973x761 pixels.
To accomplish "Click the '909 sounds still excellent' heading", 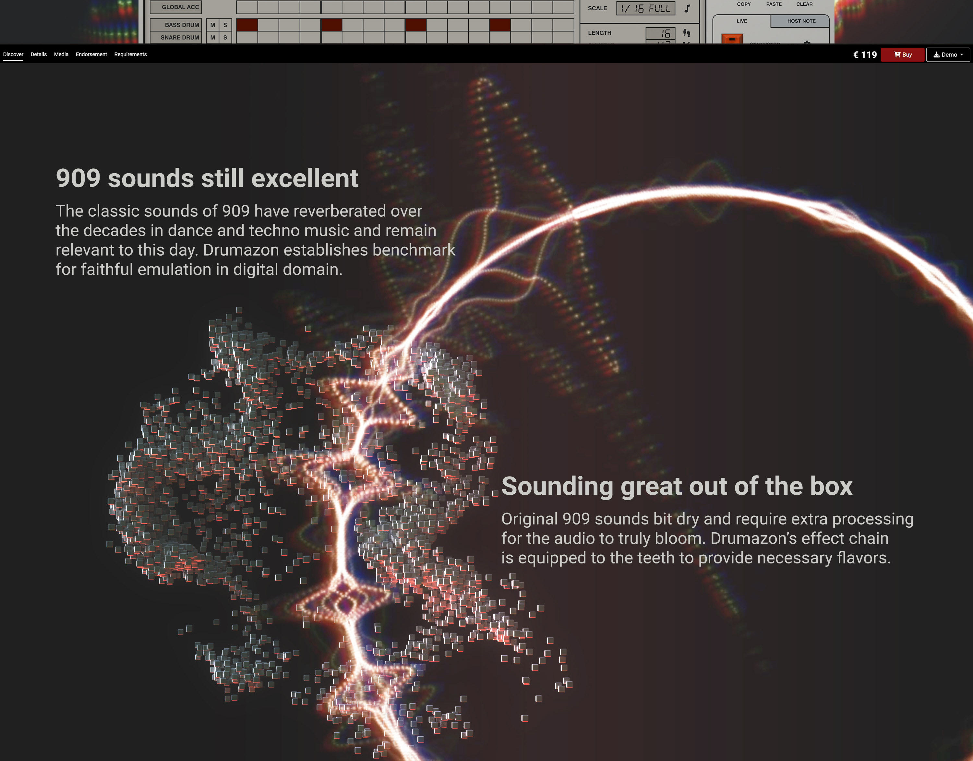I will click(x=207, y=178).
